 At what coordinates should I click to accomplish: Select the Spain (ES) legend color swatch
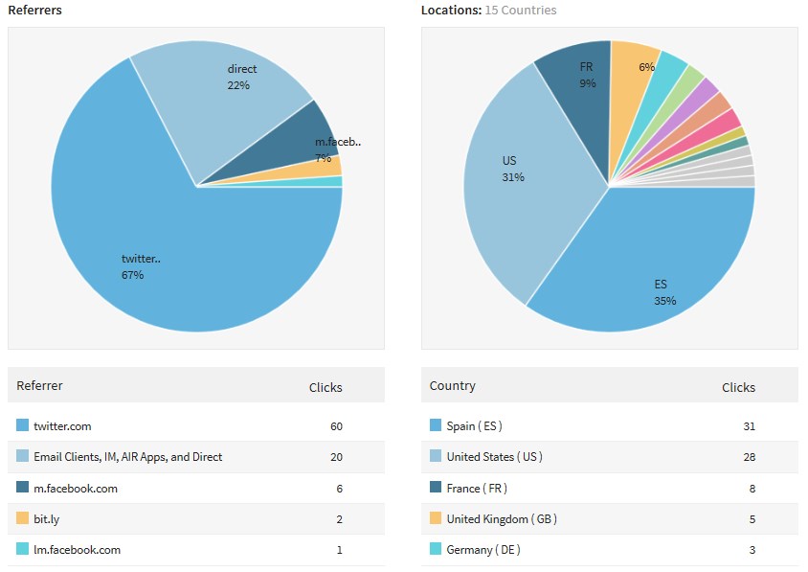(x=436, y=425)
